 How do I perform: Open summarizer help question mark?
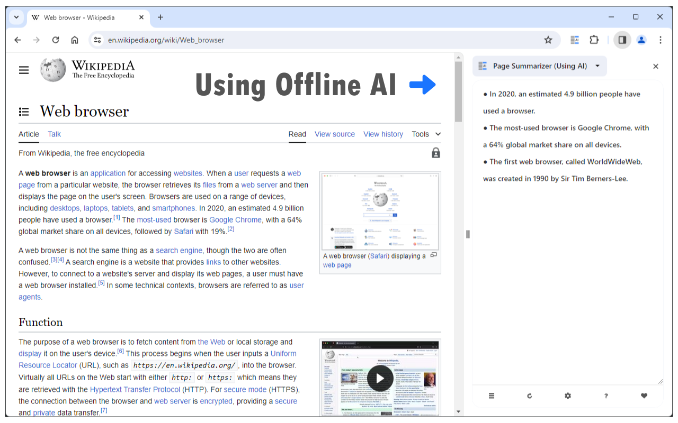pyautogui.click(x=606, y=396)
